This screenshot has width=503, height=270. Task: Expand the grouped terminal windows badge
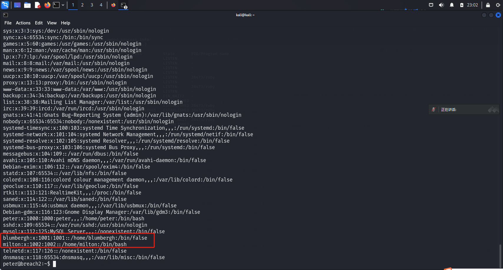pos(123,5)
